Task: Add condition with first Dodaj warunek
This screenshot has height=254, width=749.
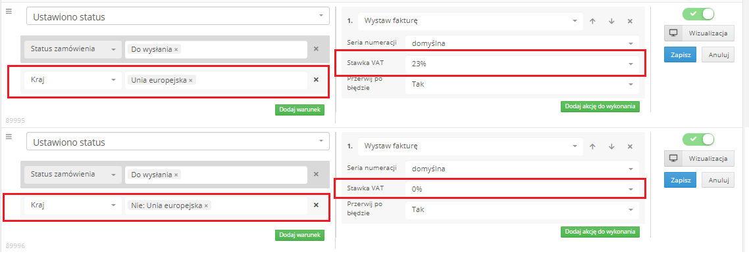Action: pos(299,110)
